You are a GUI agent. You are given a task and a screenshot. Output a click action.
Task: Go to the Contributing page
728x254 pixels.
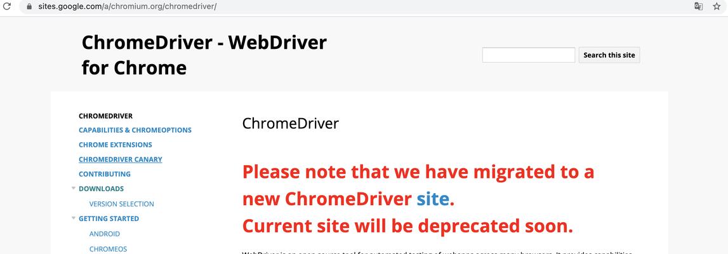click(x=105, y=174)
